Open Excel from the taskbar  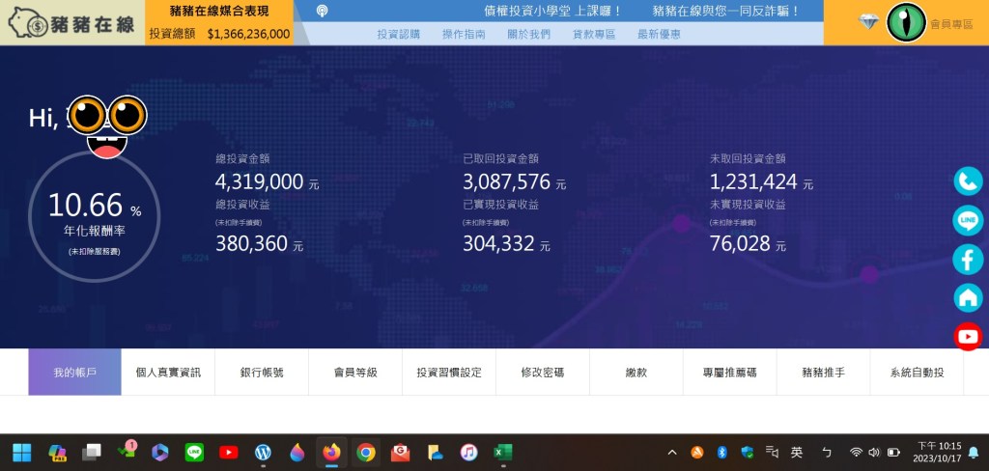tap(502, 452)
